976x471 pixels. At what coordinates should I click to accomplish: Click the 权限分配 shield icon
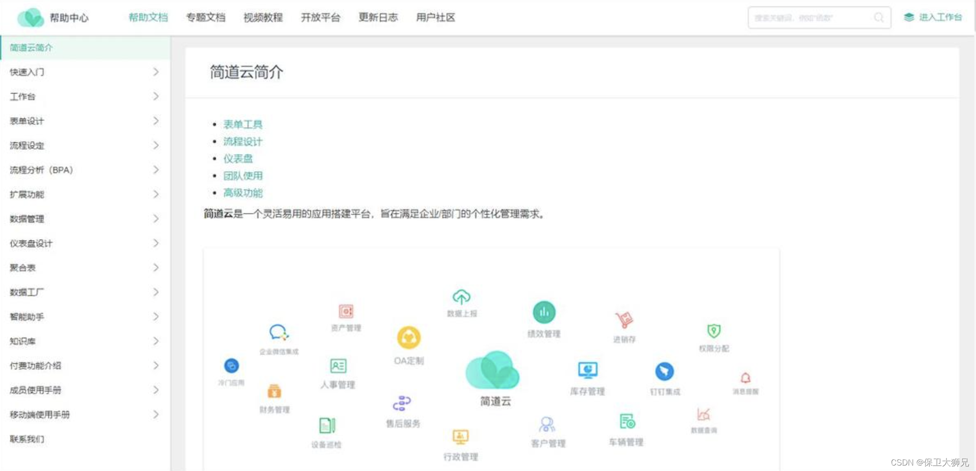click(714, 331)
